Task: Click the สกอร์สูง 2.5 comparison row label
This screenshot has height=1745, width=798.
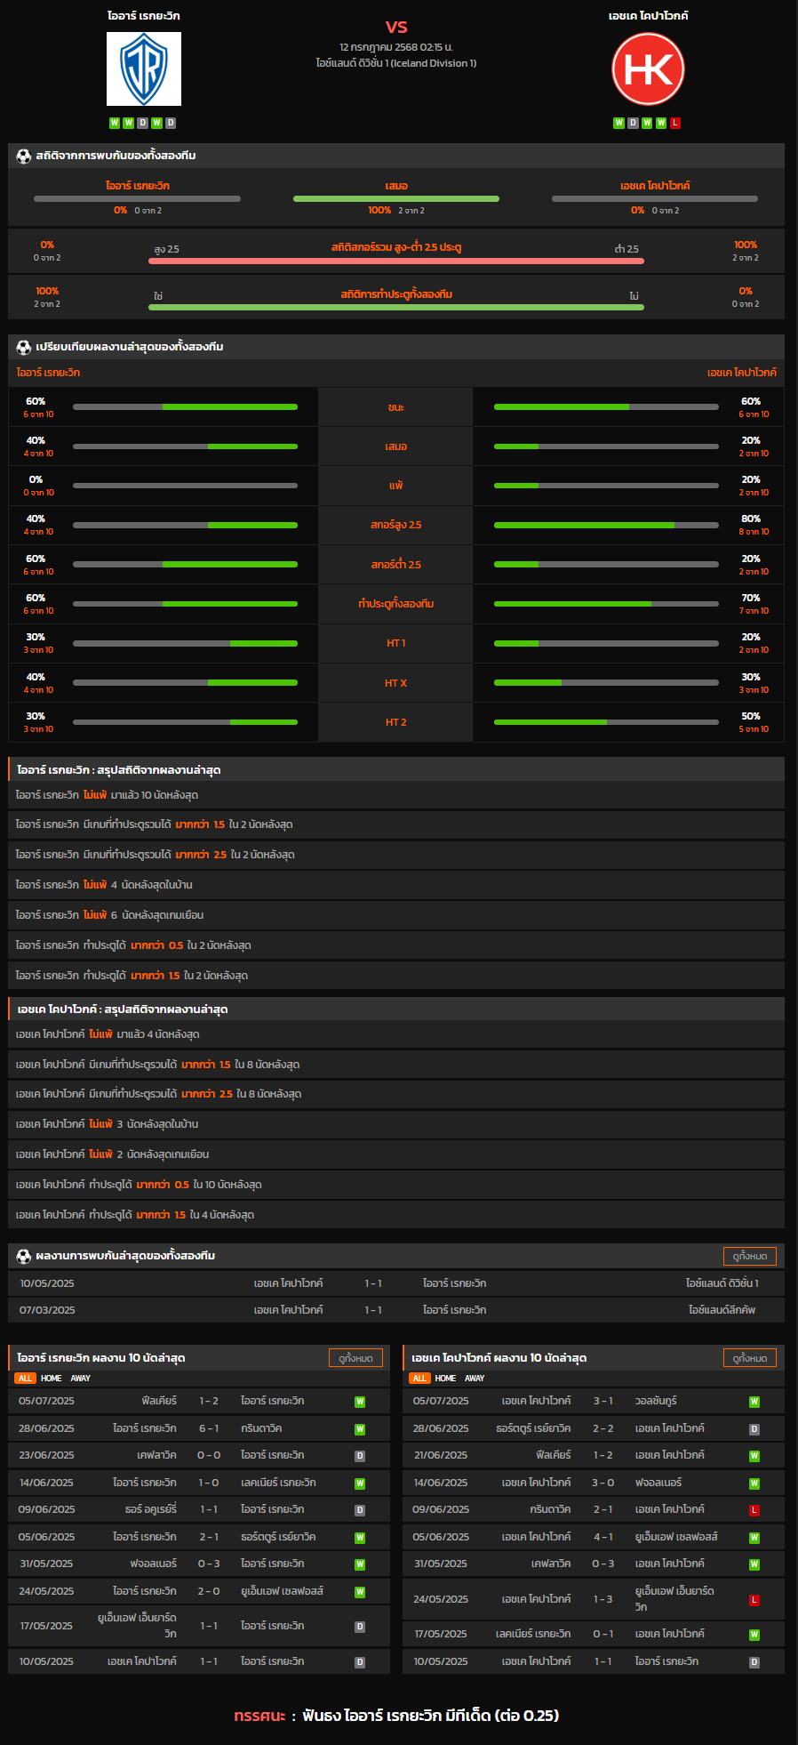Action: (x=396, y=525)
